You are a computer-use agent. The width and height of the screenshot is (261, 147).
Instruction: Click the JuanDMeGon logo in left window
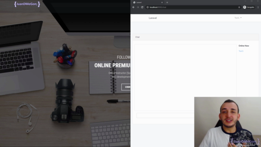(27, 4)
